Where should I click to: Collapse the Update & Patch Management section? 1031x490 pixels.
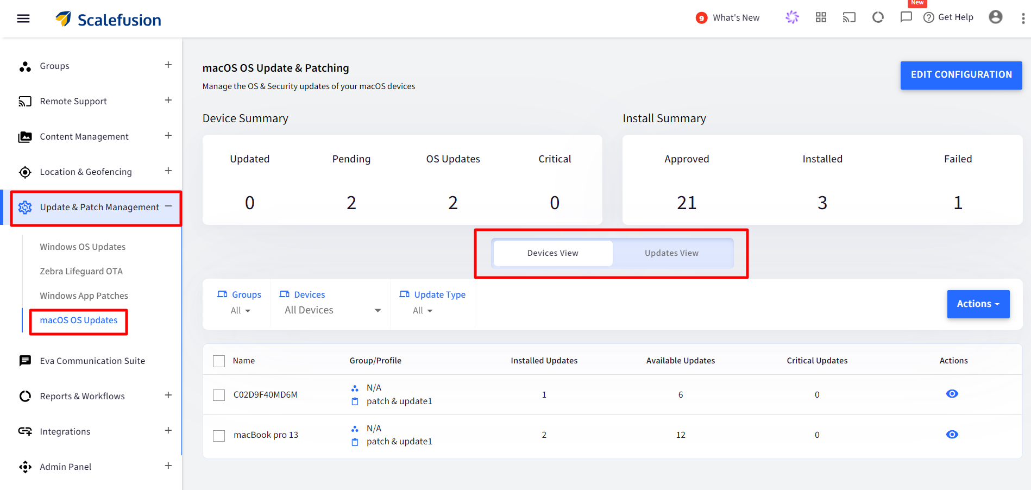tap(168, 206)
